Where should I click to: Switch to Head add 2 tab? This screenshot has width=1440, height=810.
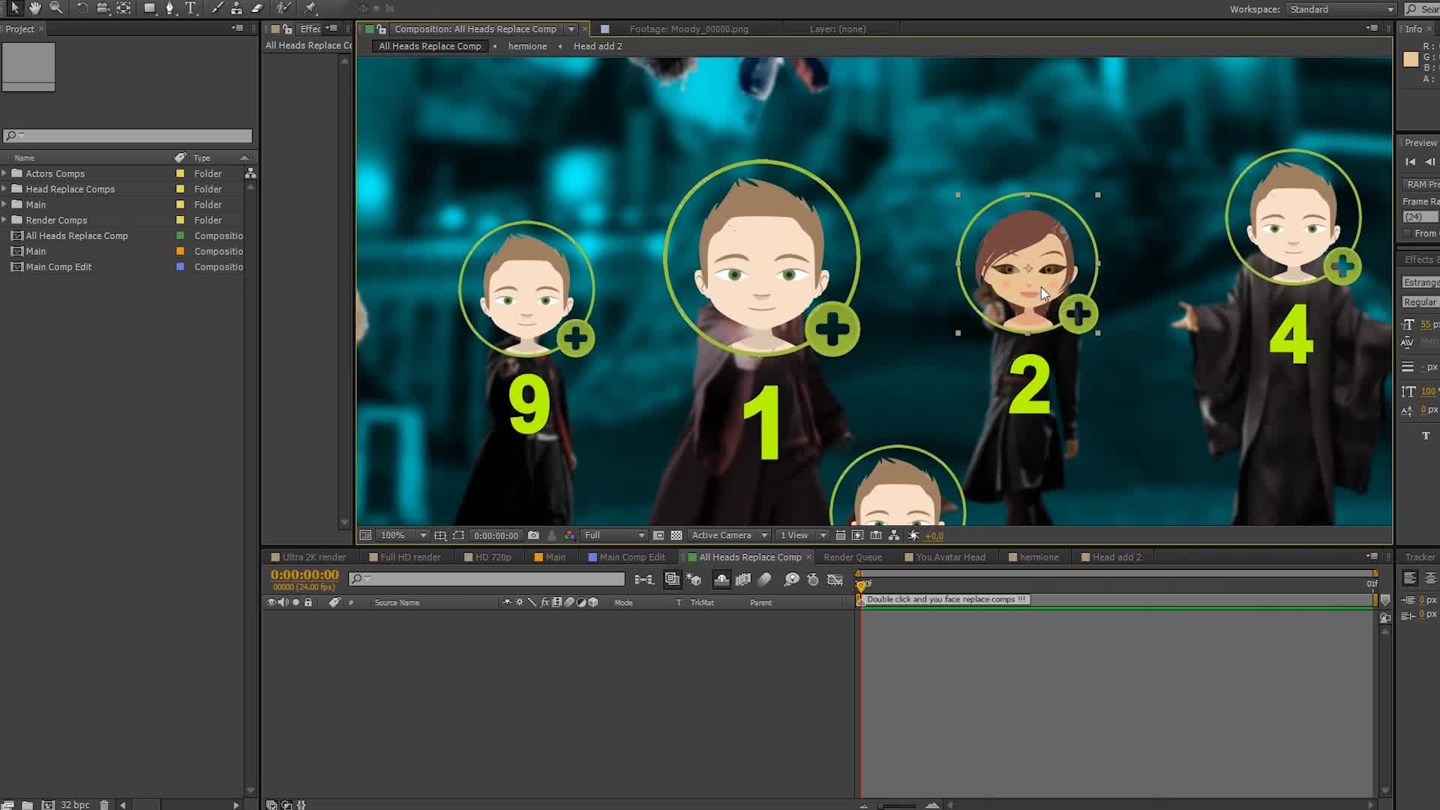pyautogui.click(x=1115, y=556)
